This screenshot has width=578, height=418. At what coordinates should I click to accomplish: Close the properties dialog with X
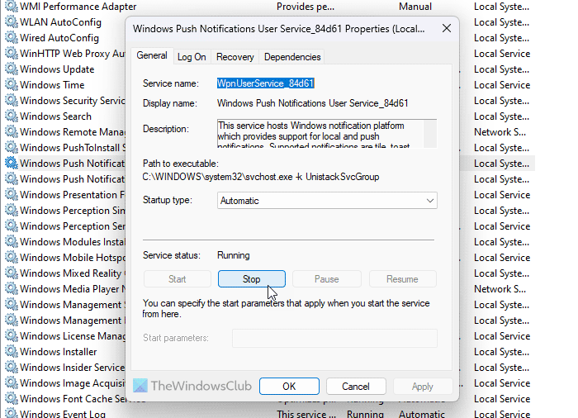click(x=447, y=28)
